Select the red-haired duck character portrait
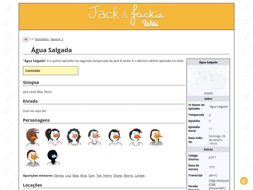253x190 pixels. pyautogui.click(x=33, y=158)
